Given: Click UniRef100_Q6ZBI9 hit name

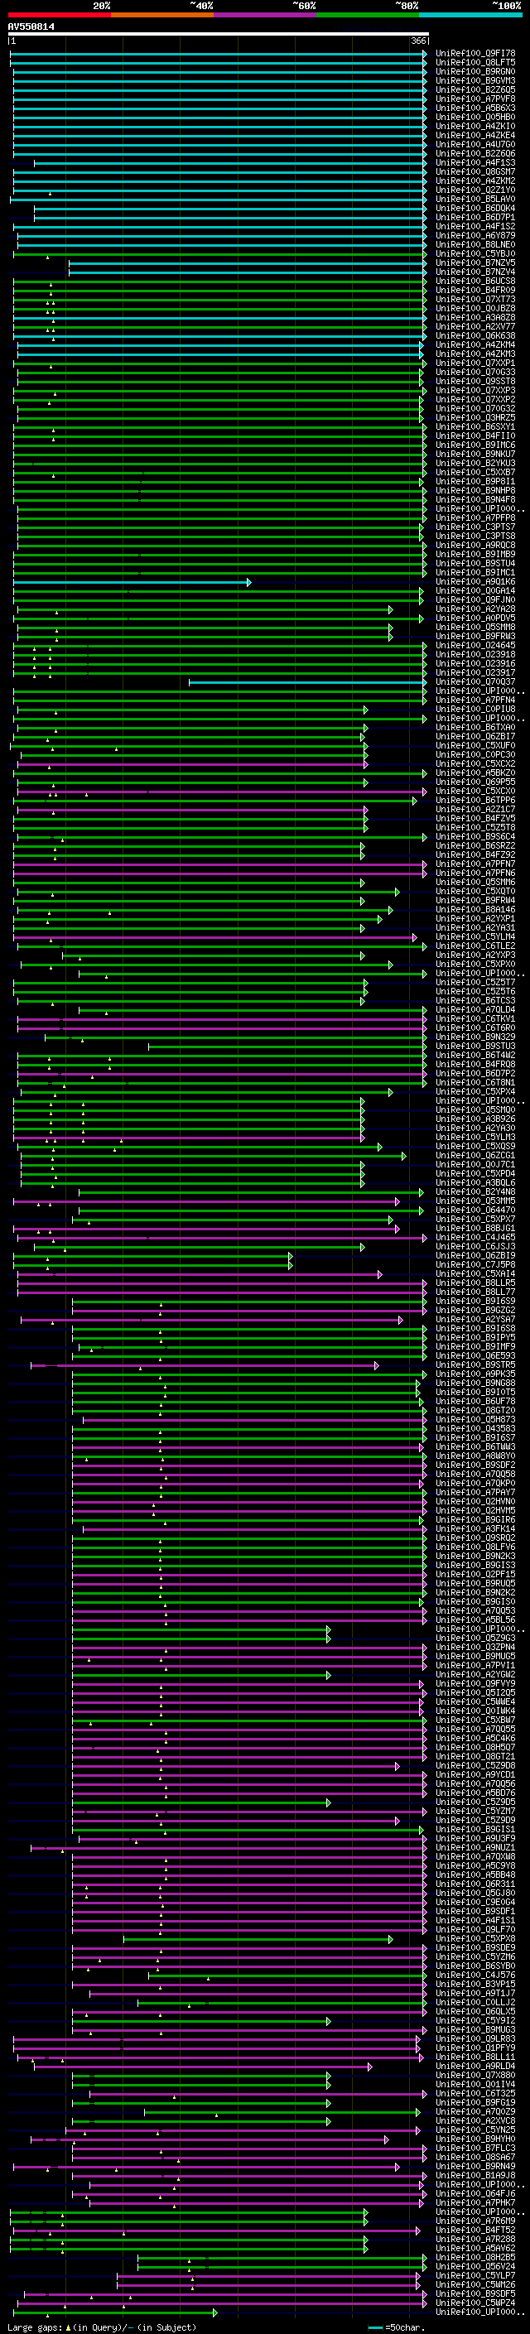Looking at the screenshot, I should [x=475, y=1255].
